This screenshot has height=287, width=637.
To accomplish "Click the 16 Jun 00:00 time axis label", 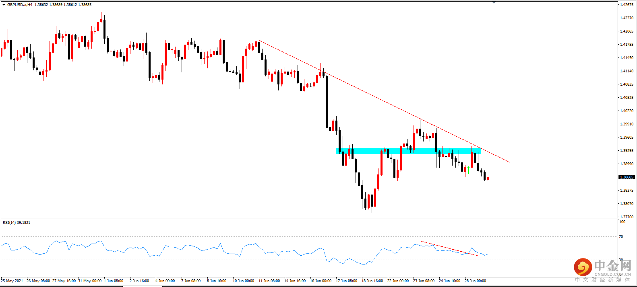I will pos(321,281).
